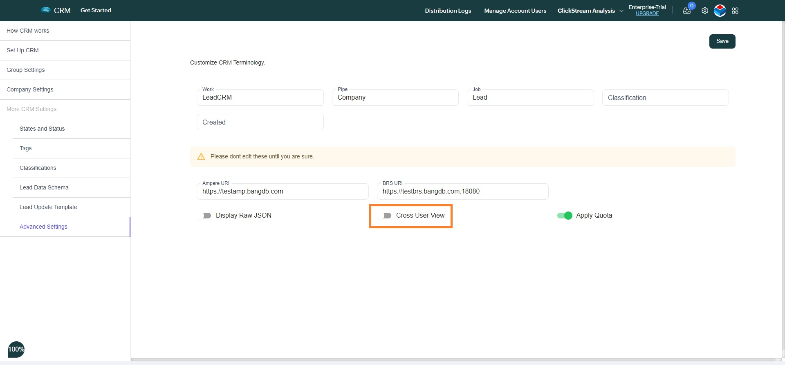Collapse More CRM Settings section
The width and height of the screenshot is (785, 365).
coord(65,109)
